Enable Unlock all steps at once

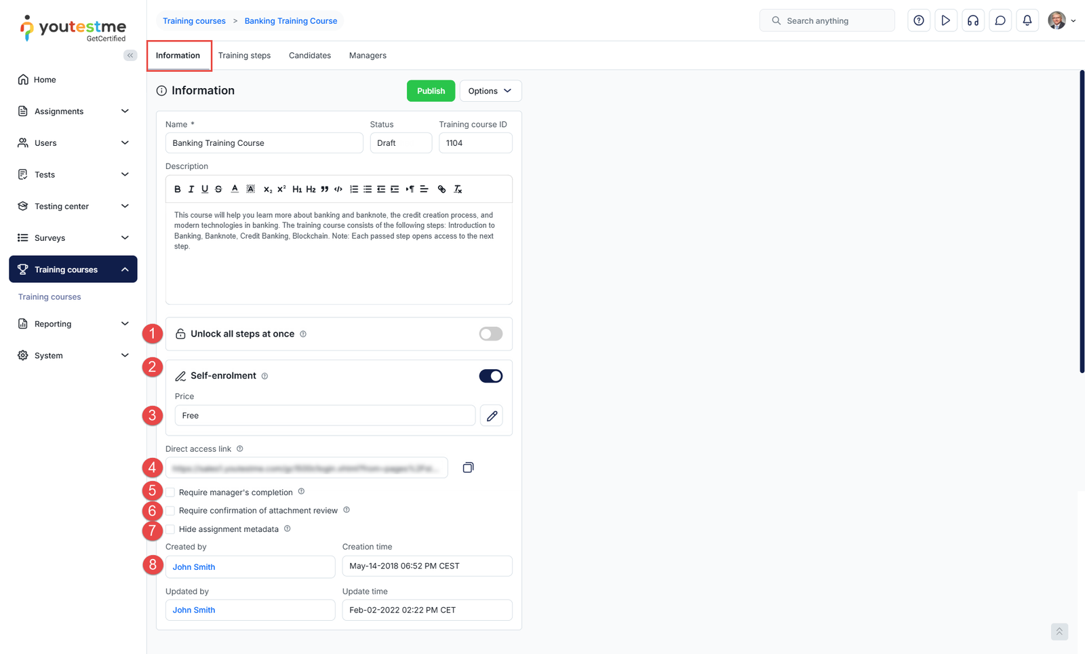pos(490,334)
